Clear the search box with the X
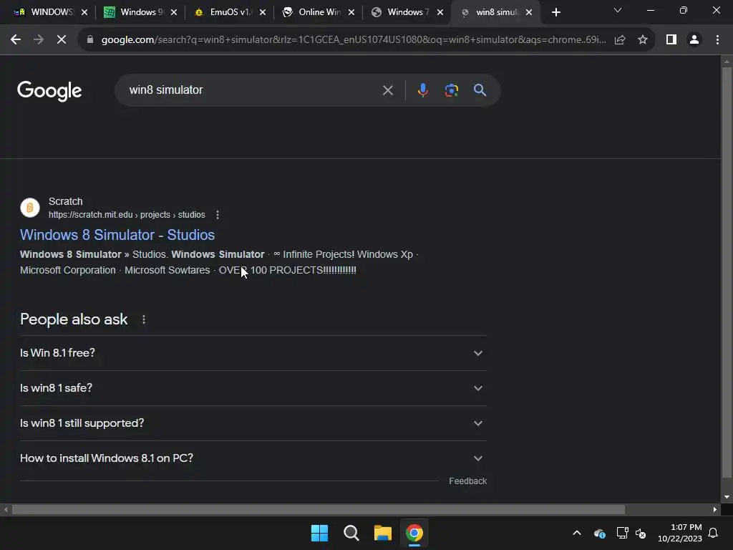This screenshot has width=733, height=550. pyautogui.click(x=387, y=90)
